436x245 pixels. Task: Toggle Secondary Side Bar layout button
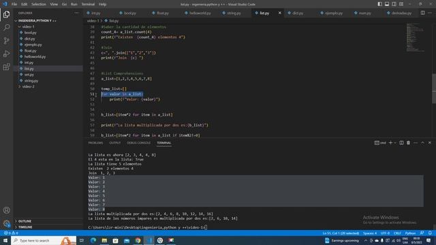[x=394, y=4]
